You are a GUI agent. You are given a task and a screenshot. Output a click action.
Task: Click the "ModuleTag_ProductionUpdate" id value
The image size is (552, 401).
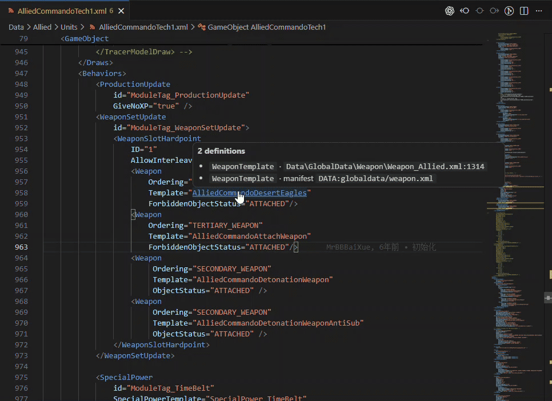pos(188,95)
